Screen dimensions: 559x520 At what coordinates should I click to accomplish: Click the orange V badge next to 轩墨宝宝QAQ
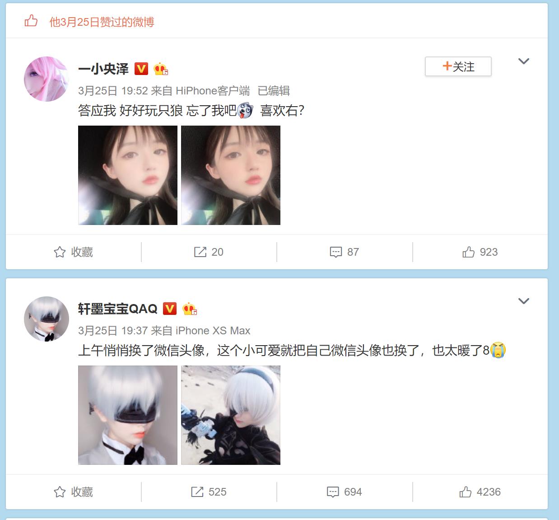pos(170,308)
